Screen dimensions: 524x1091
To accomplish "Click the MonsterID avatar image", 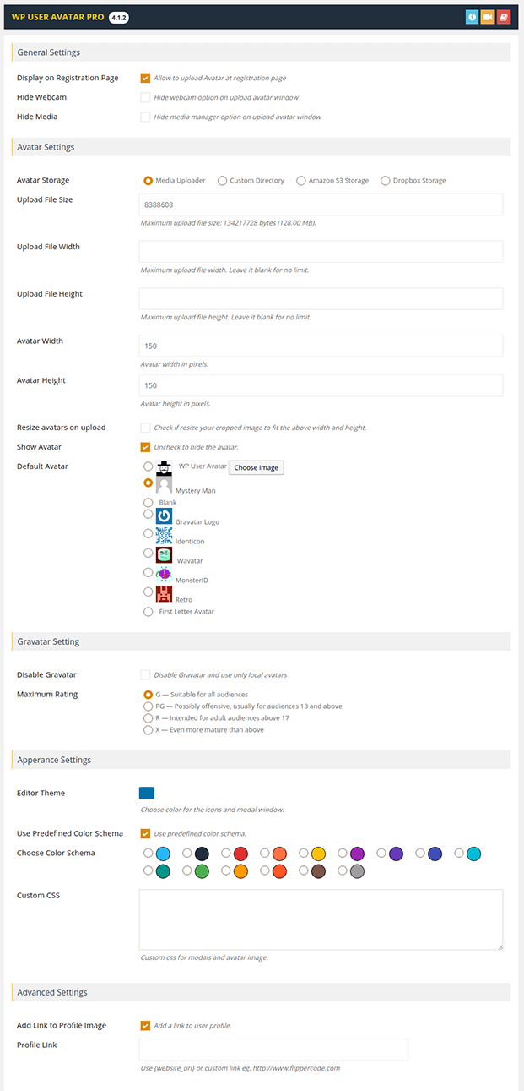I will pyautogui.click(x=162, y=572).
